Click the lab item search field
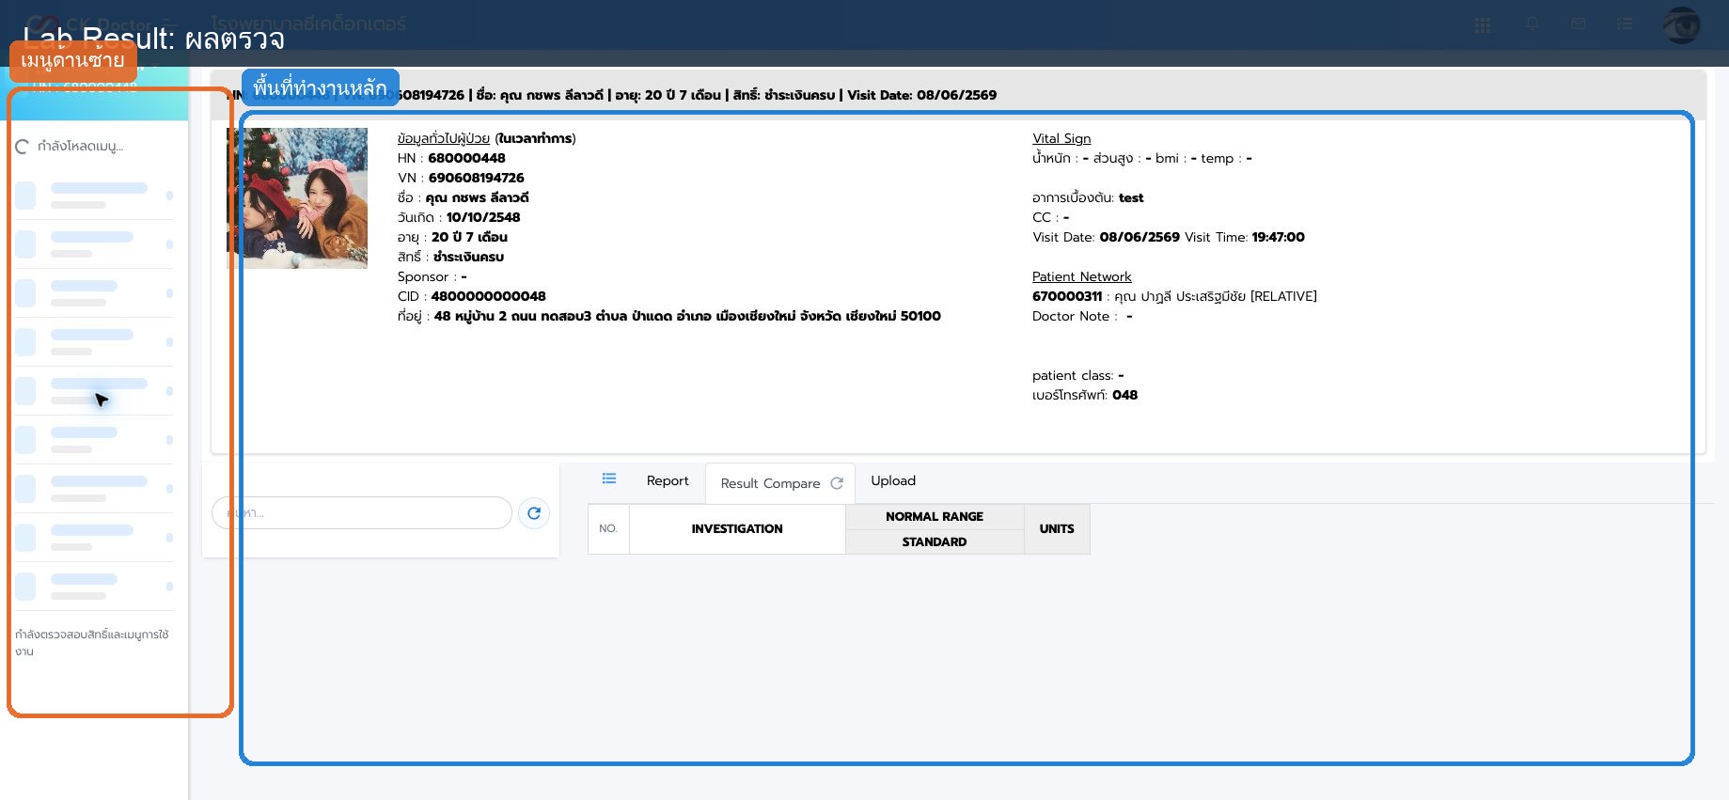Viewport: 1729px width, 800px height. pyautogui.click(x=362, y=513)
